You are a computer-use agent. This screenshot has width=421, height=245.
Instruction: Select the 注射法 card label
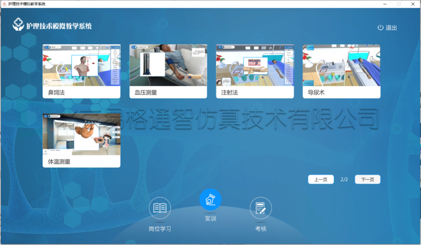coord(230,93)
